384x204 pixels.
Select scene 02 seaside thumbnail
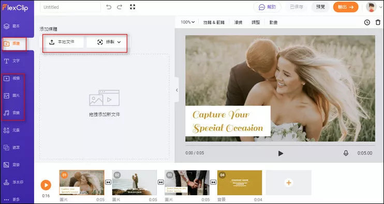135,182
